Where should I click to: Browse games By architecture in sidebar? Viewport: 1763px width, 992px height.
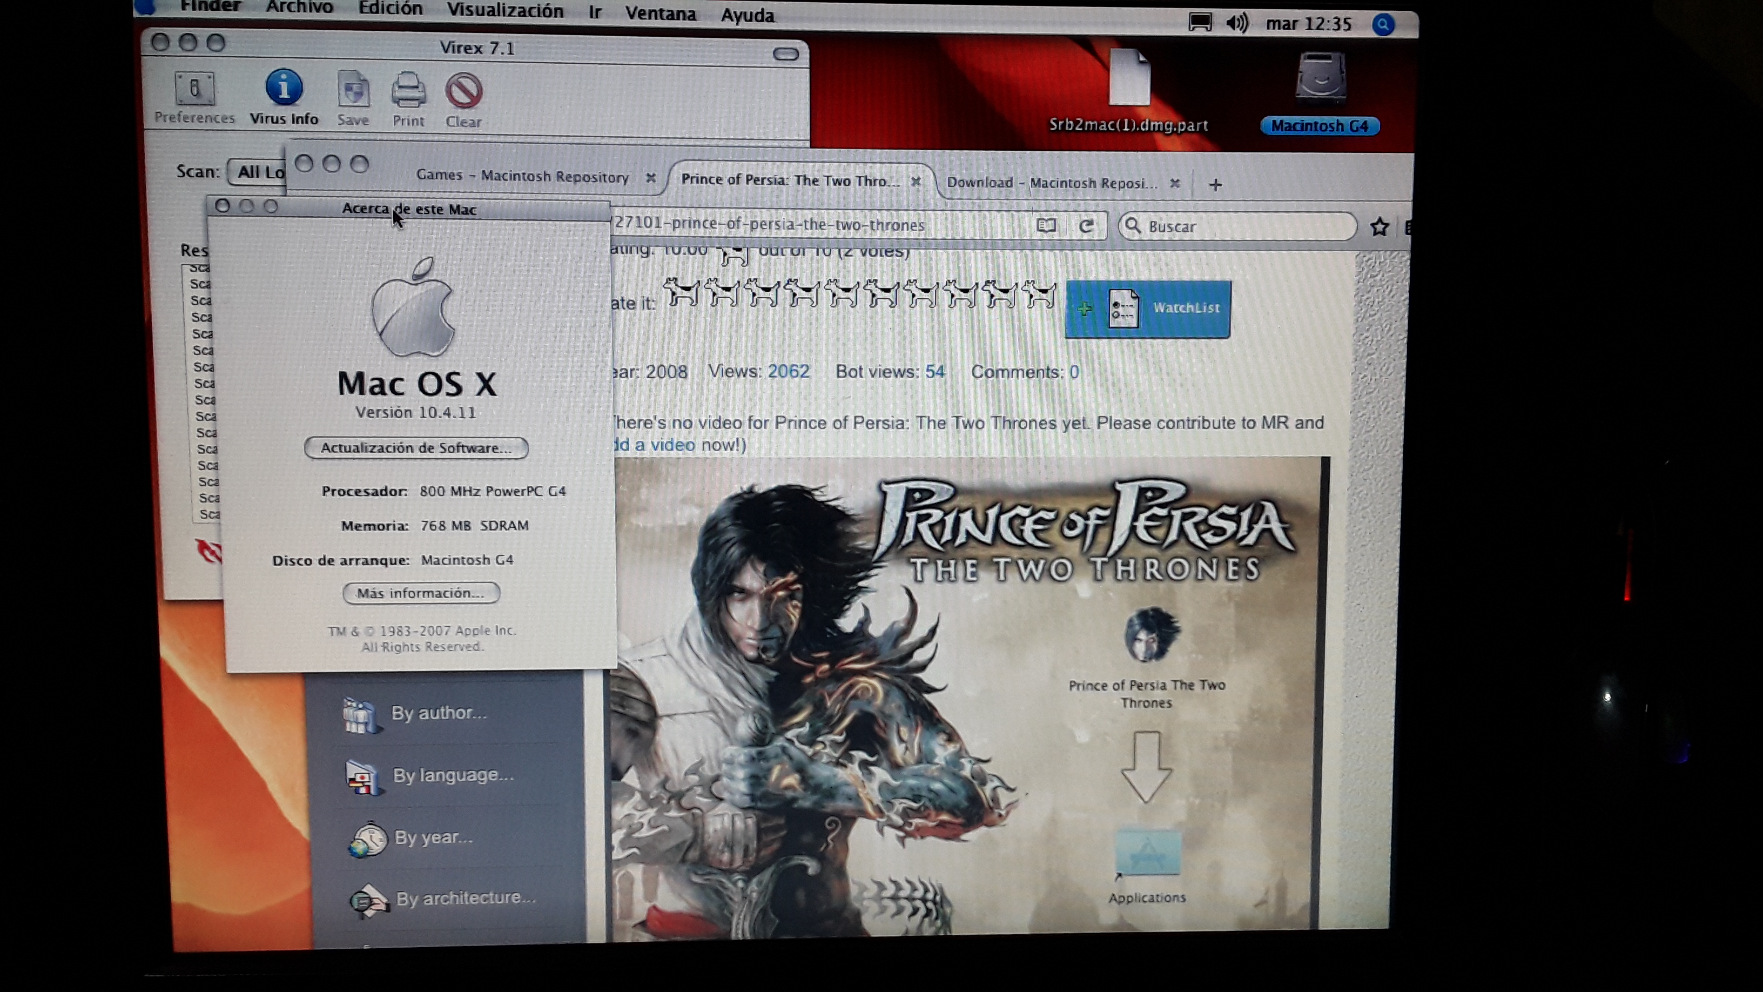tap(466, 897)
